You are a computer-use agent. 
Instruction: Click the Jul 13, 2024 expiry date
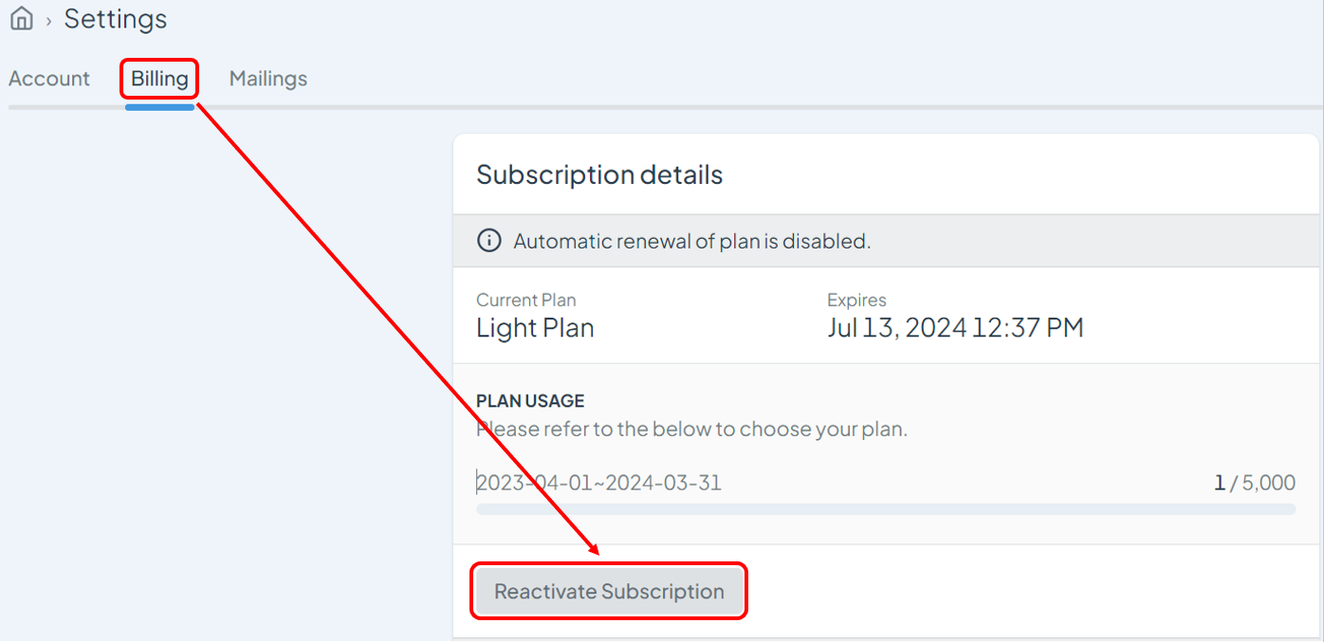955,328
